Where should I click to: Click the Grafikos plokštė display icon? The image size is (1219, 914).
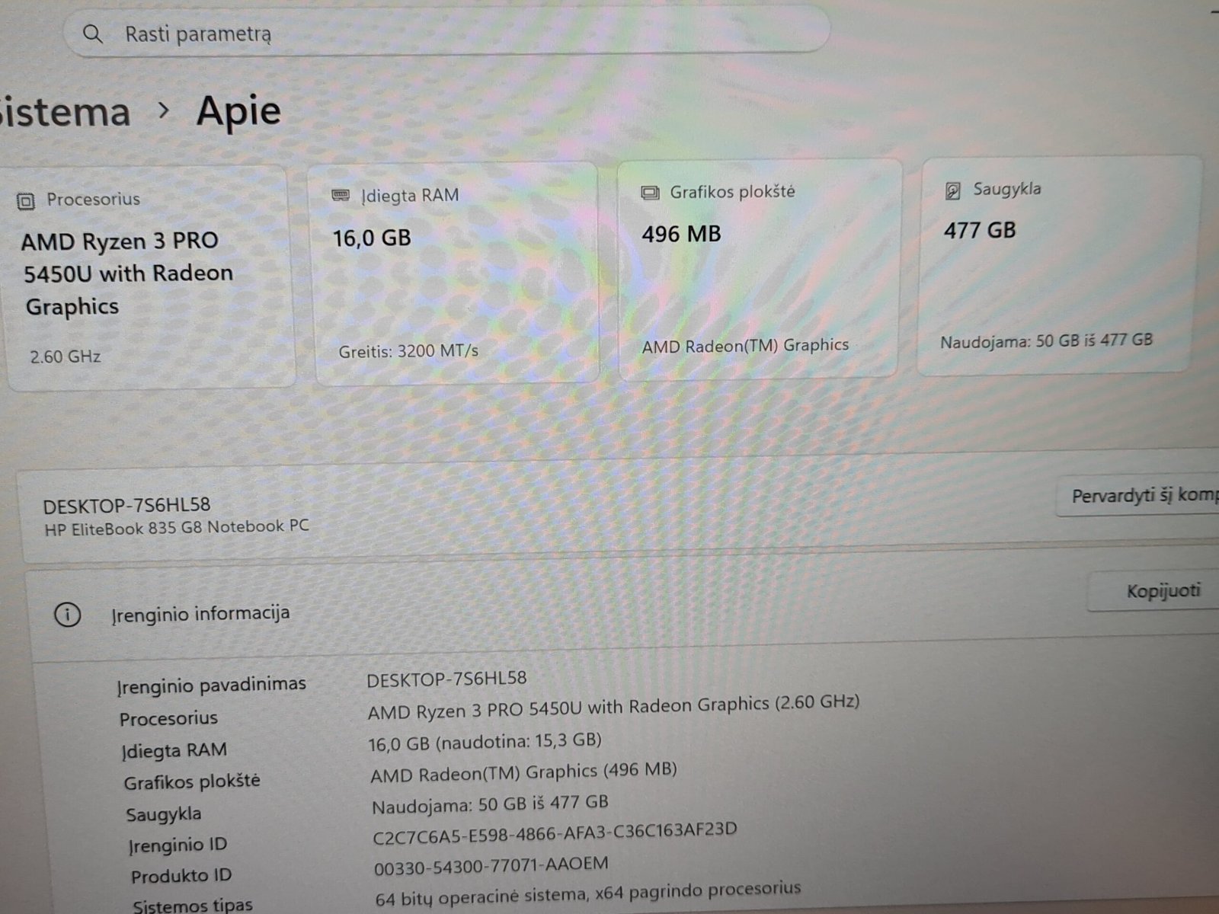(x=650, y=192)
